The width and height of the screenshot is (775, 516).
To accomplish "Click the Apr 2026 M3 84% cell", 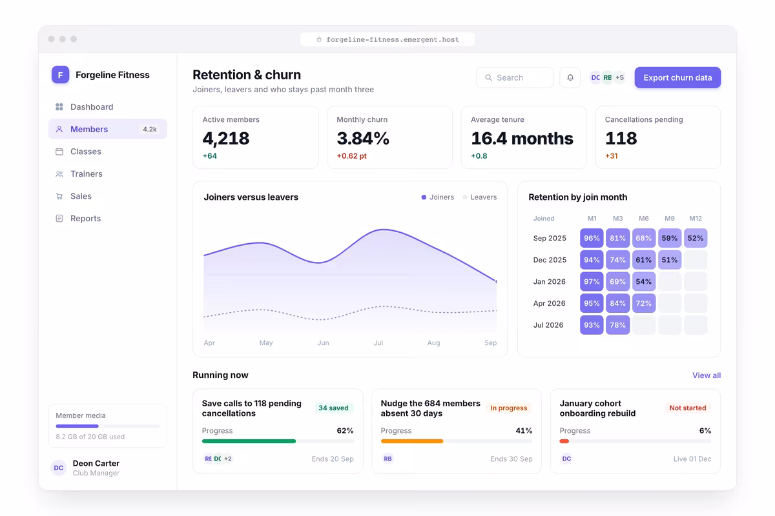I will [x=617, y=303].
